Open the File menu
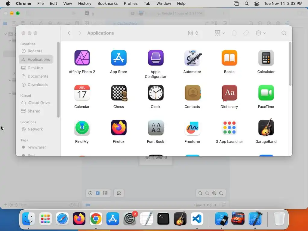This screenshot has width=308, height=231. click(x=41, y=4)
